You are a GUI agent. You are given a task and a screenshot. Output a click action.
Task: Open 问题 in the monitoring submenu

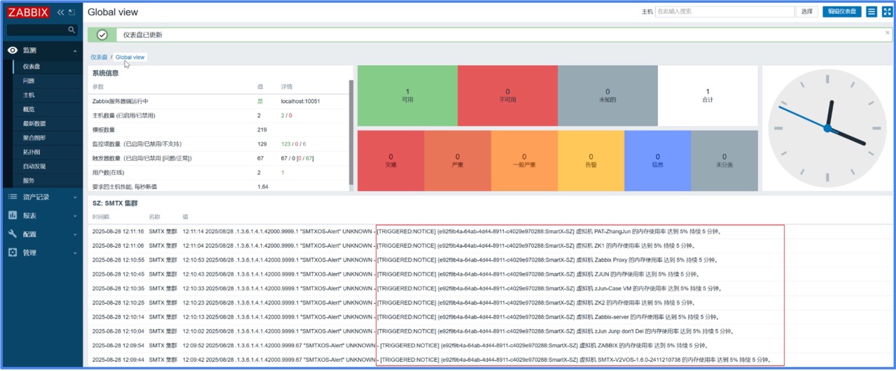pos(29,80)
